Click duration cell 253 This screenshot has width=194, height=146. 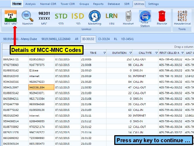[x=119, y=59]
